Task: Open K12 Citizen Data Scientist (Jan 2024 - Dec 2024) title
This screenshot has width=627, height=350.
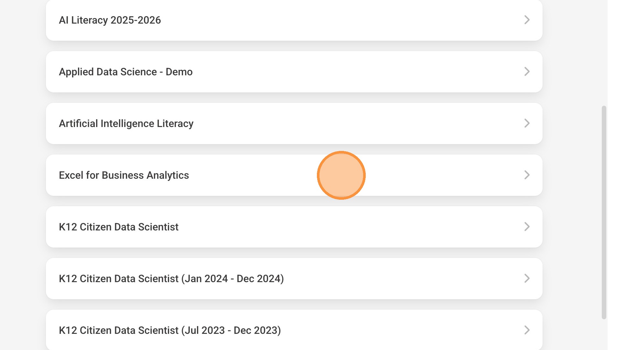Action: [x=171, y=279]
